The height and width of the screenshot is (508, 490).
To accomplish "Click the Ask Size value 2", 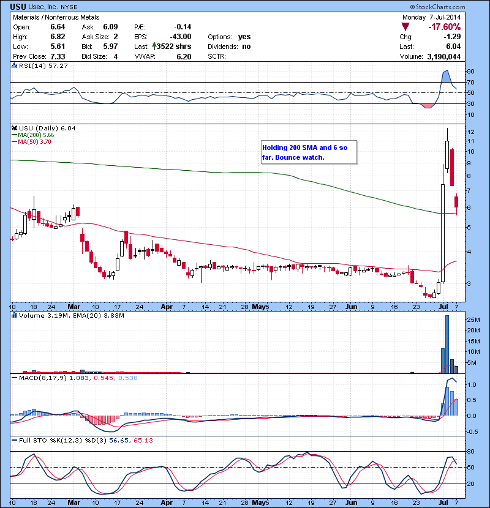I will [x=116, y=37].
